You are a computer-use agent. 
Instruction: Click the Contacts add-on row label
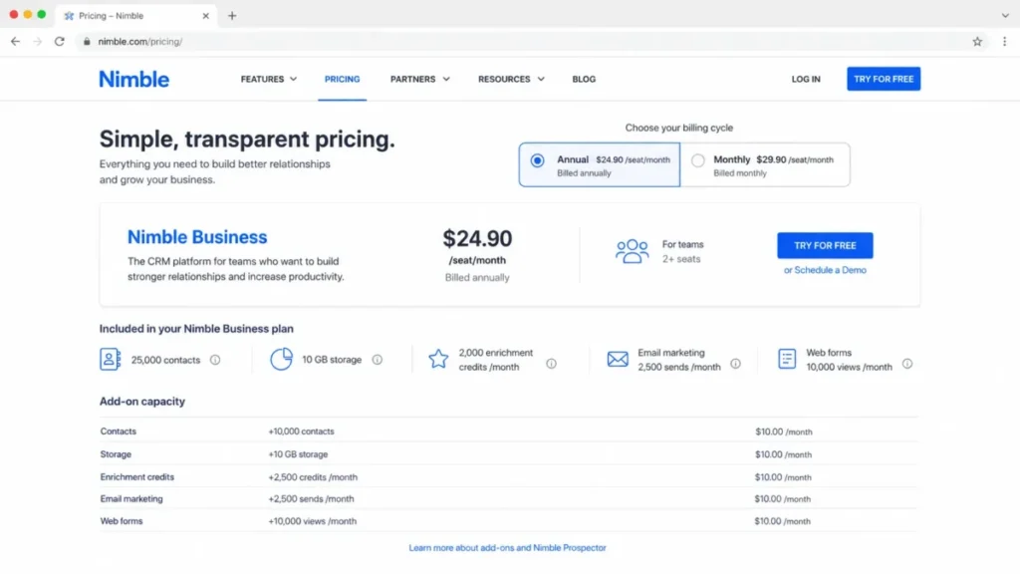[119, 431]
